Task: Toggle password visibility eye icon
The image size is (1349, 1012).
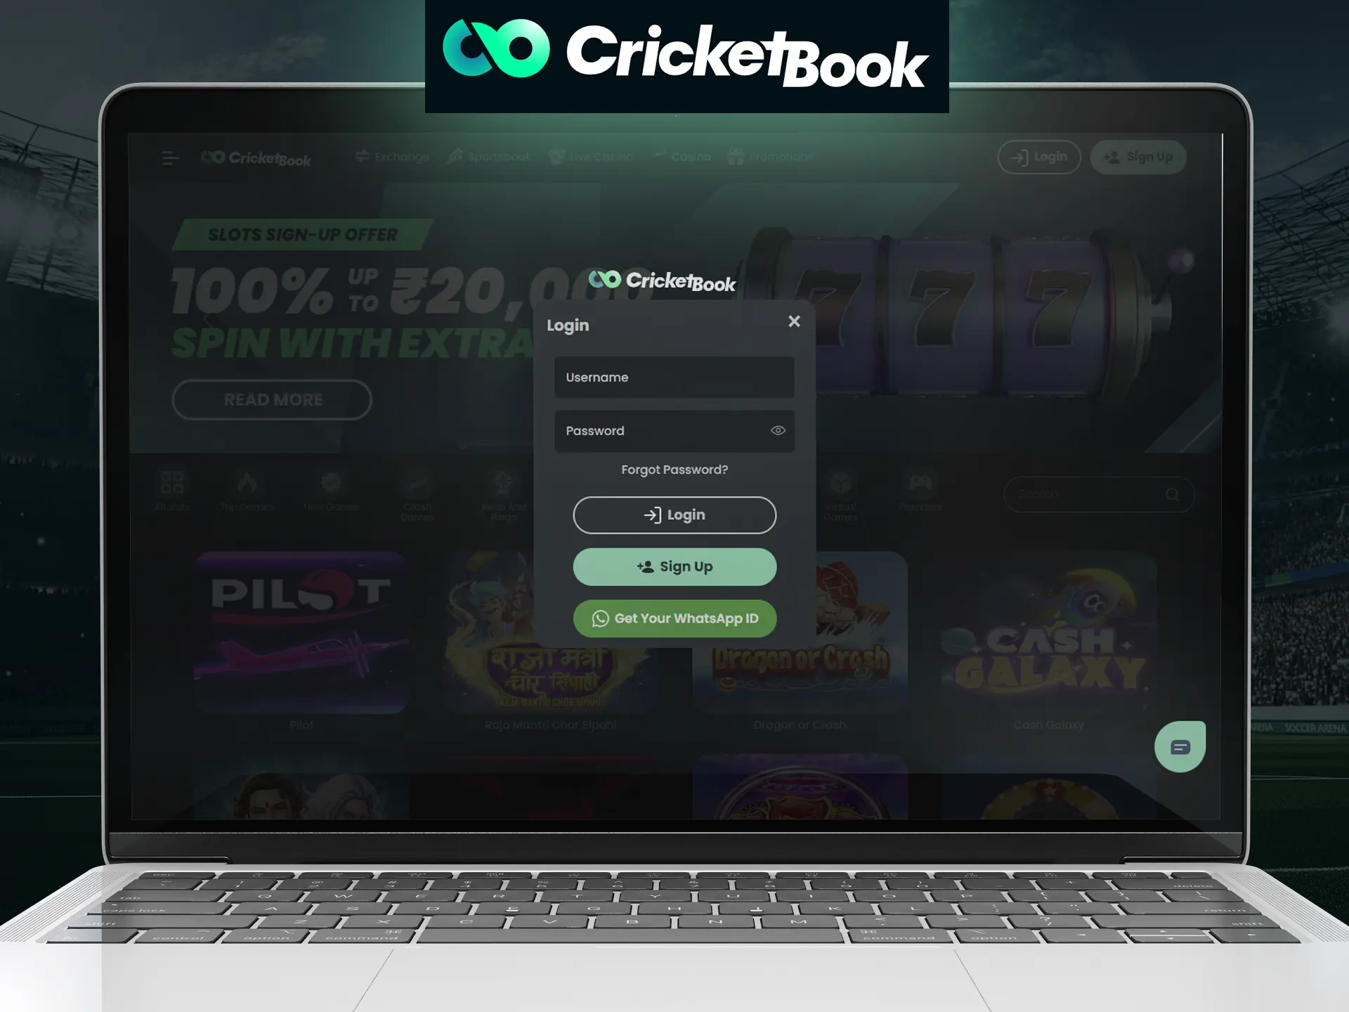Action: pyautogui.click(x=778, y=431)
